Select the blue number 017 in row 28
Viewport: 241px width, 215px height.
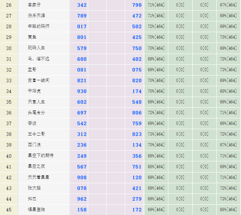[82, 27]
